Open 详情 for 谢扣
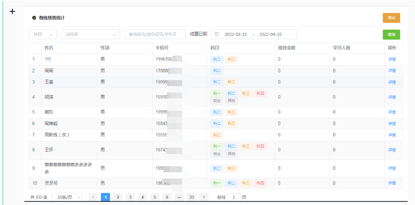Screen dimensions: 415x205 click(392, 112)
